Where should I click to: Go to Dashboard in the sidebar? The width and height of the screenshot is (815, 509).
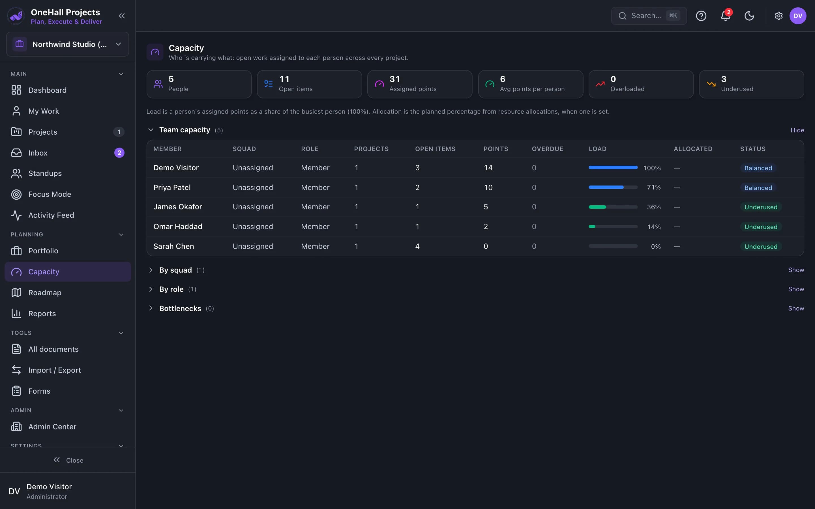[x=68, y=90]
